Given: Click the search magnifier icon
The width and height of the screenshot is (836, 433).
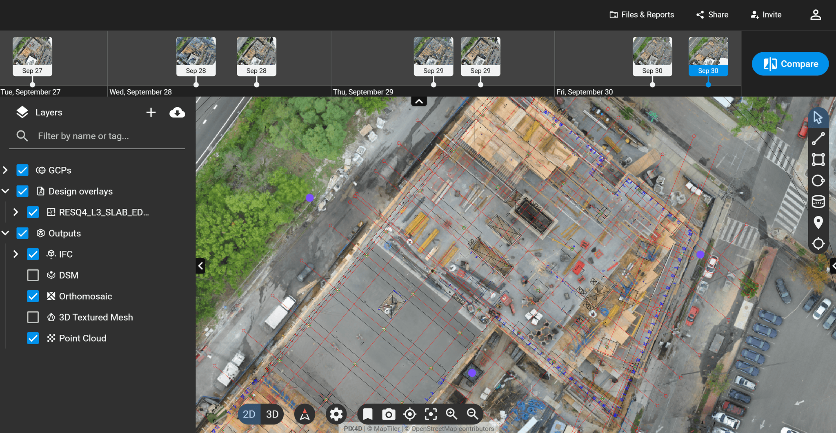Looking at the screenshot, I should (x=22, y=136).
